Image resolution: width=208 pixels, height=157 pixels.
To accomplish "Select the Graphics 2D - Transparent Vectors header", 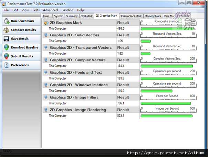I will [x=80, y=47].
